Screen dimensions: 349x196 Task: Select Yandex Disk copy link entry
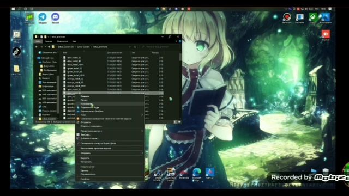[x=110, y=143]
